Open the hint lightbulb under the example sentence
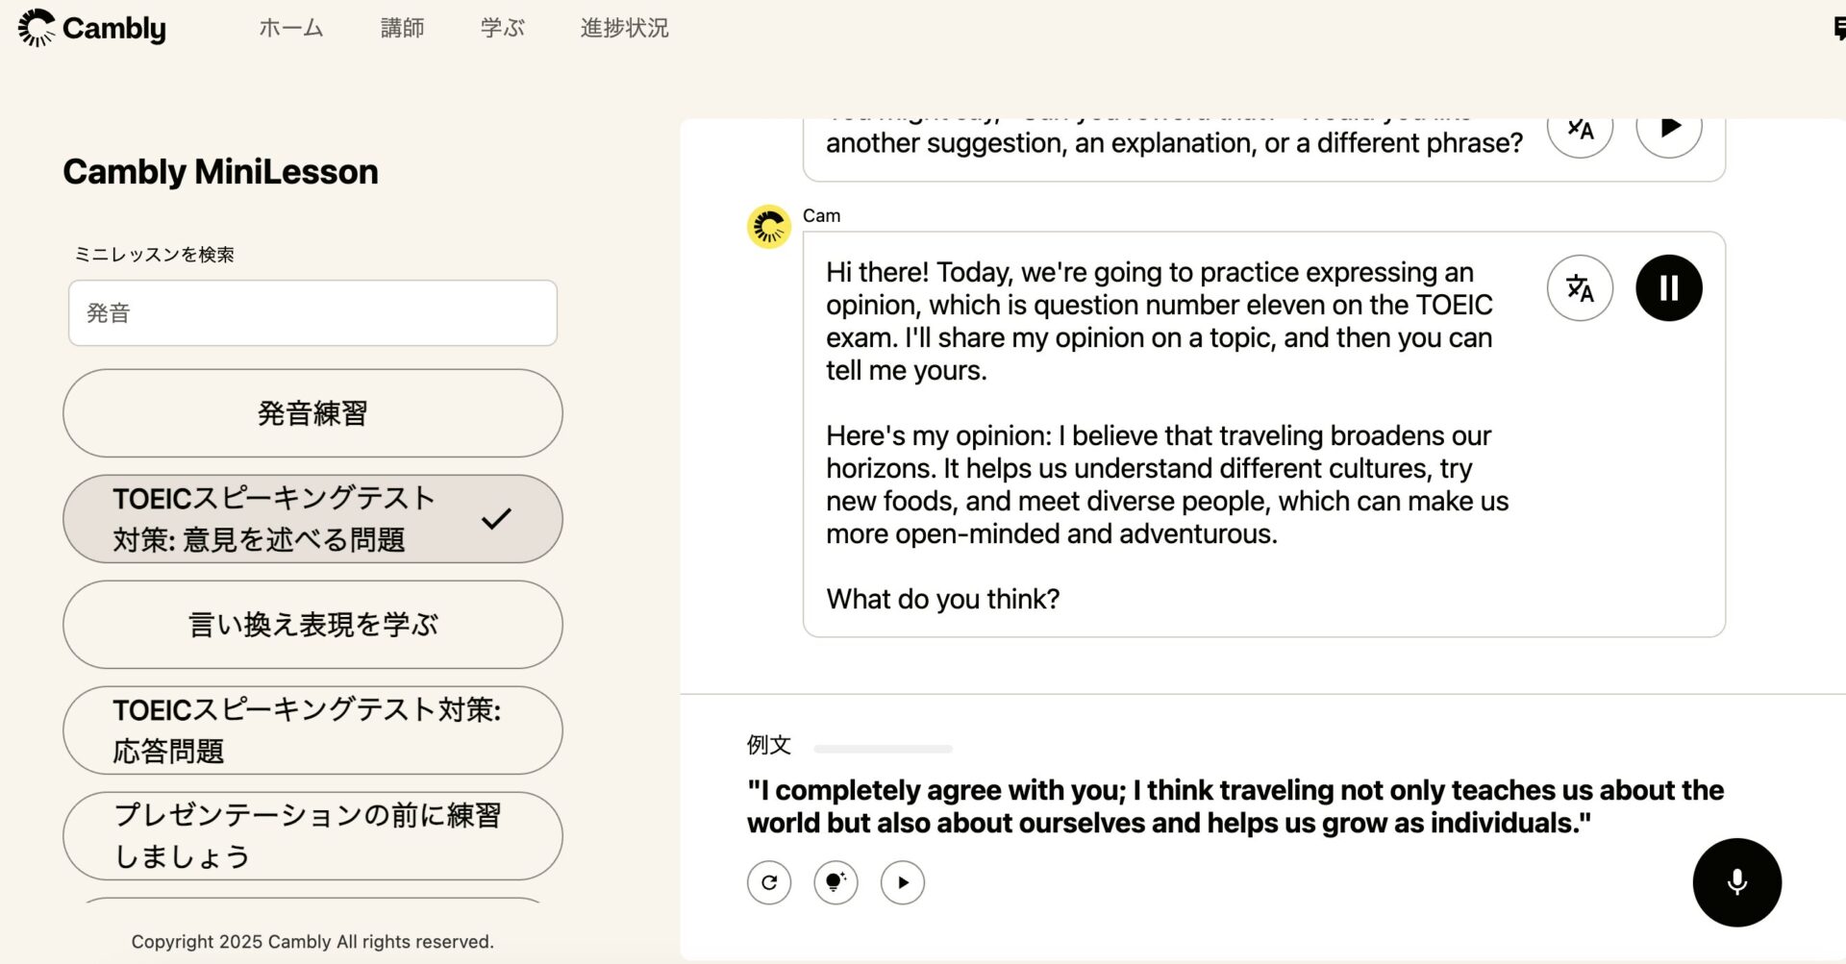The height and width of the screenshot is (964, 1846). (x=835, y=881)
